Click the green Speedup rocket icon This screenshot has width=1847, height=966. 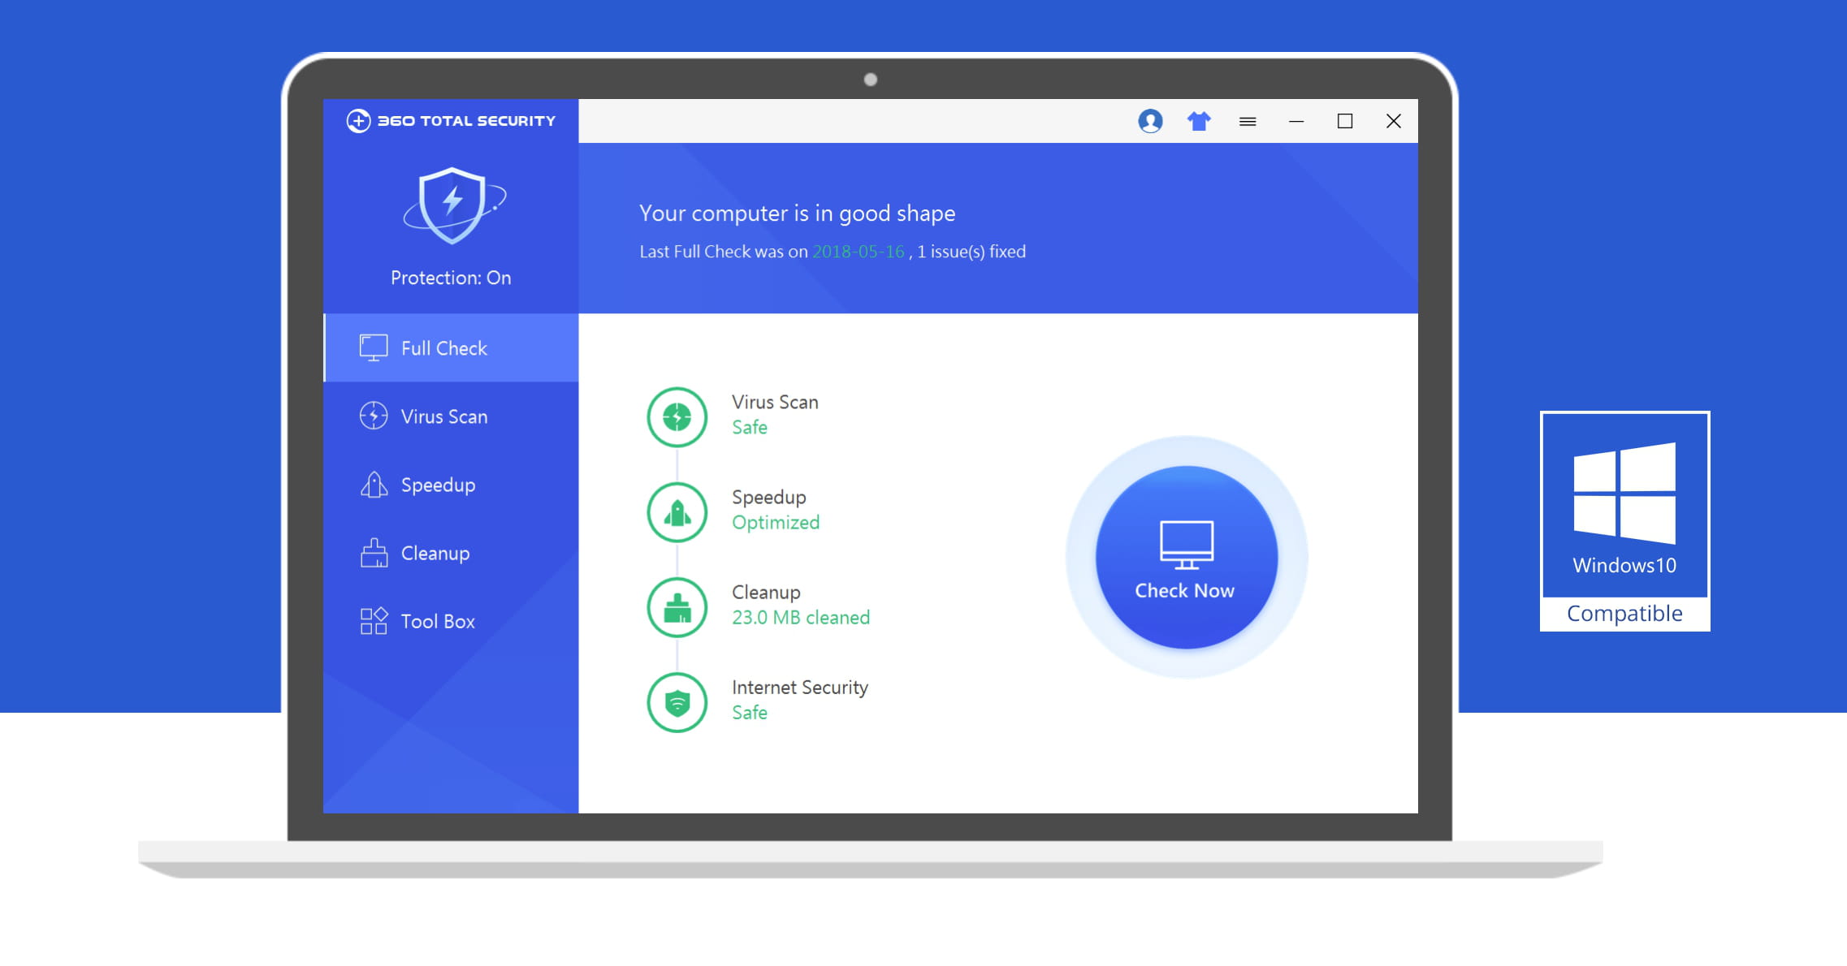point(677,512)
